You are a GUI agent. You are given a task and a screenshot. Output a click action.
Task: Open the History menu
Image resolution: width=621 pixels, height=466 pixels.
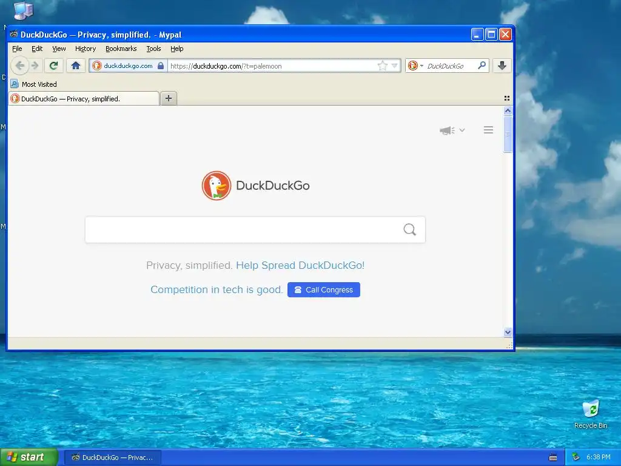(86, 49)
